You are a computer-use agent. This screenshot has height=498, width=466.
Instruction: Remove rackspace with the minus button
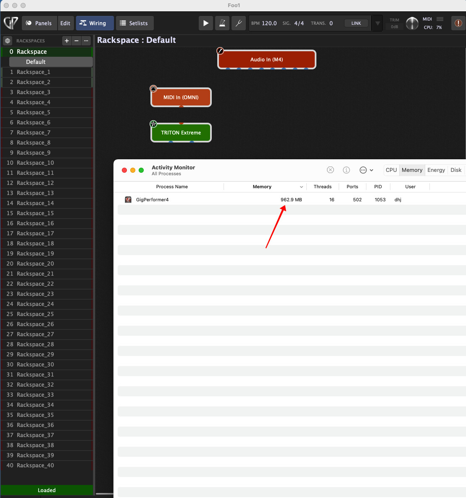[x=76, y=41]
